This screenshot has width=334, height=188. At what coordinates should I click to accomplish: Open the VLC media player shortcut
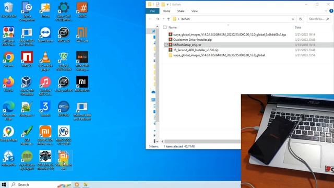45,61
